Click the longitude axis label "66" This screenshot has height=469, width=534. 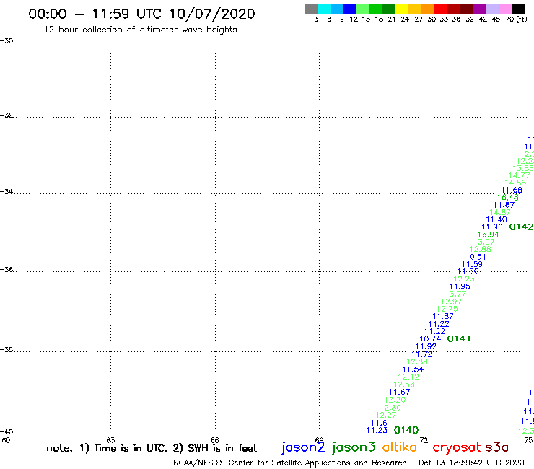pos(214,440)
